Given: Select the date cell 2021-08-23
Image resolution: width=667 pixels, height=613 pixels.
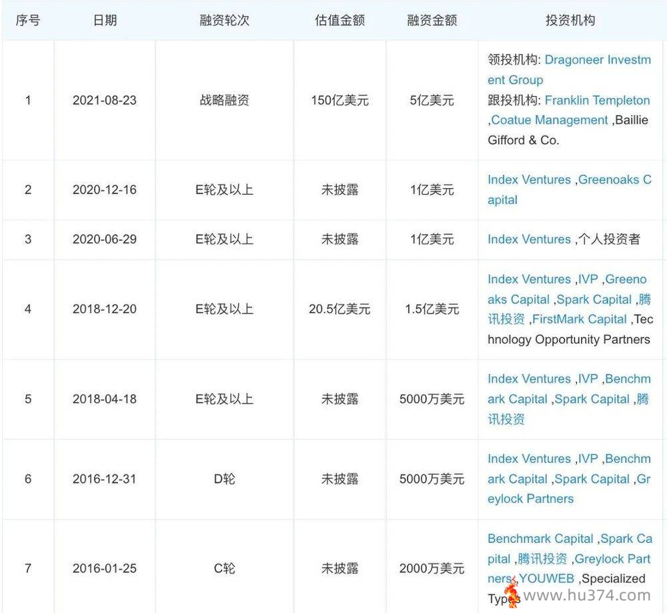Looking at the screenshot, I should (105, 101).
